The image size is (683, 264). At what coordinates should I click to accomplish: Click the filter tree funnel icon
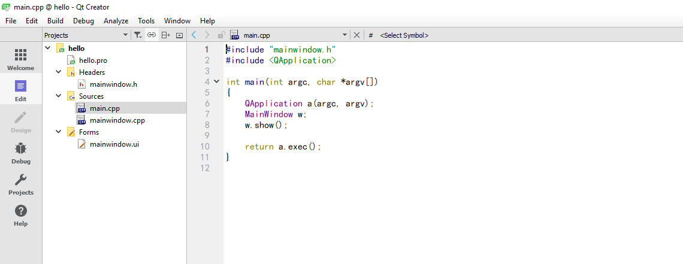(x=138, y=35)
